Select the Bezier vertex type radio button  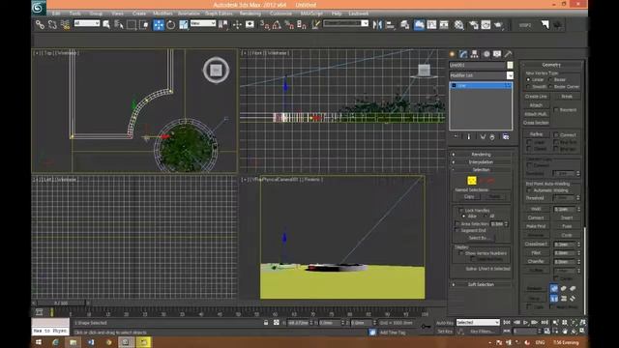[x=550, y=79]
